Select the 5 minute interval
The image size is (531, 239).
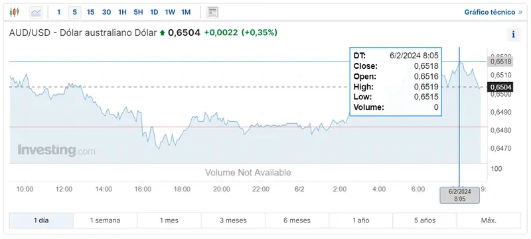click(74, 13)
